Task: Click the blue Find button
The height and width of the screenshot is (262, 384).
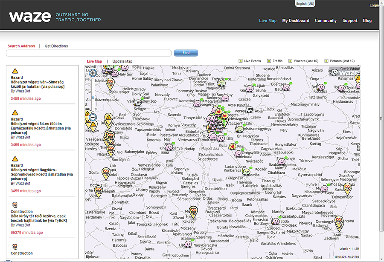Action: click(186, 53)
